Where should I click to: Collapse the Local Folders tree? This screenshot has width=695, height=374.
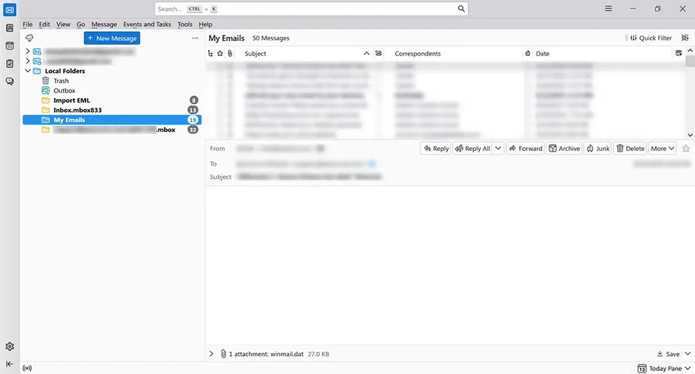click(x=28, y=71)
